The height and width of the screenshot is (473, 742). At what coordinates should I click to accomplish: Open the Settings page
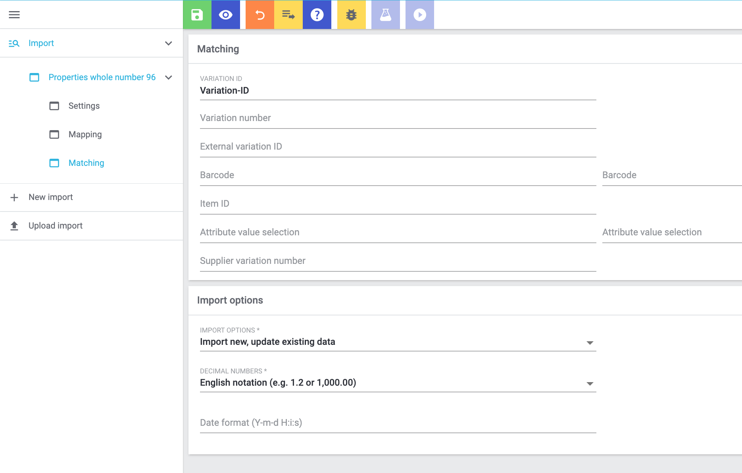coord(84,106)
